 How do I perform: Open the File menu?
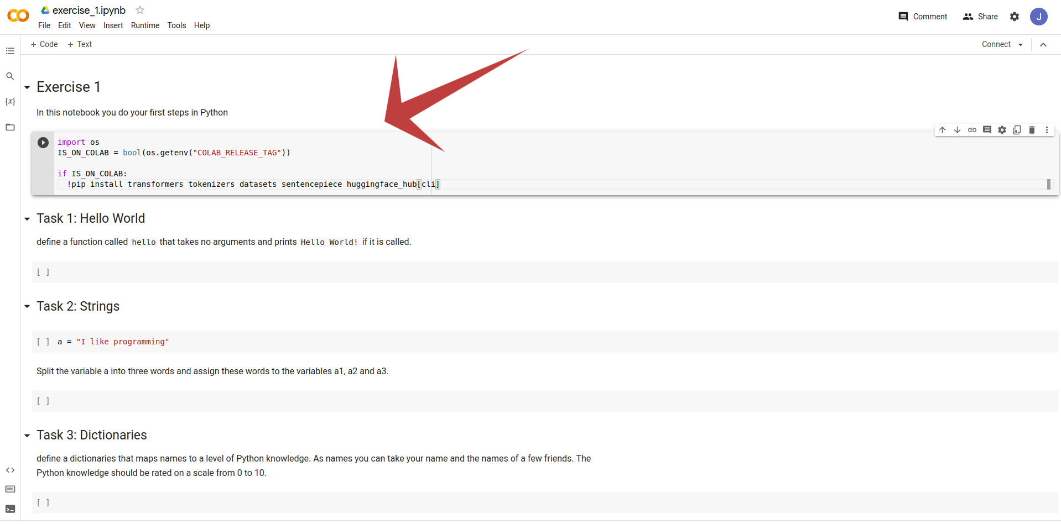pyautogui.click(x=44, y=25)
